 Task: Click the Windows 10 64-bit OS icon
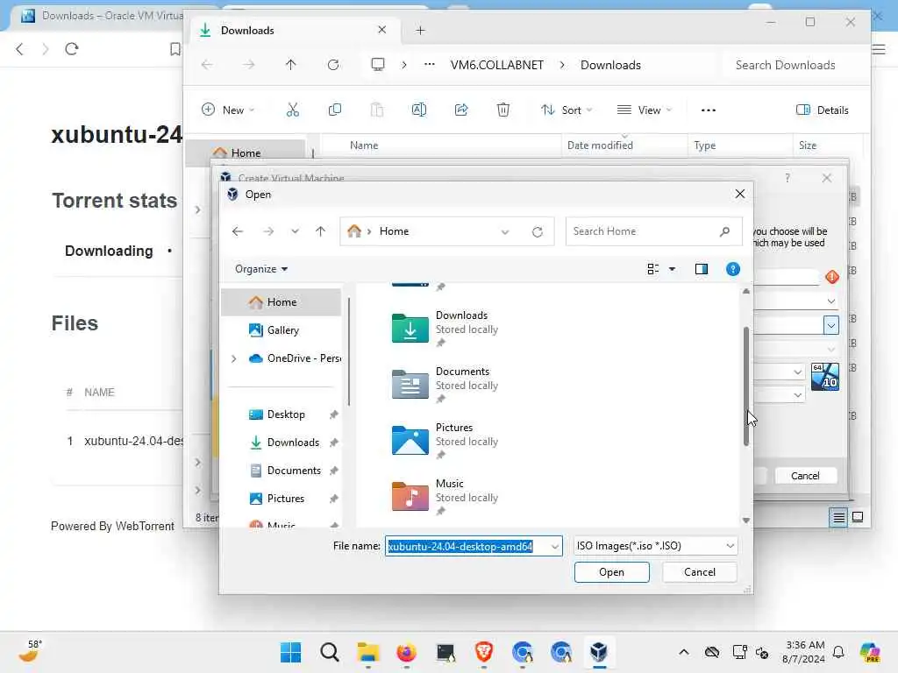(825, 377)
